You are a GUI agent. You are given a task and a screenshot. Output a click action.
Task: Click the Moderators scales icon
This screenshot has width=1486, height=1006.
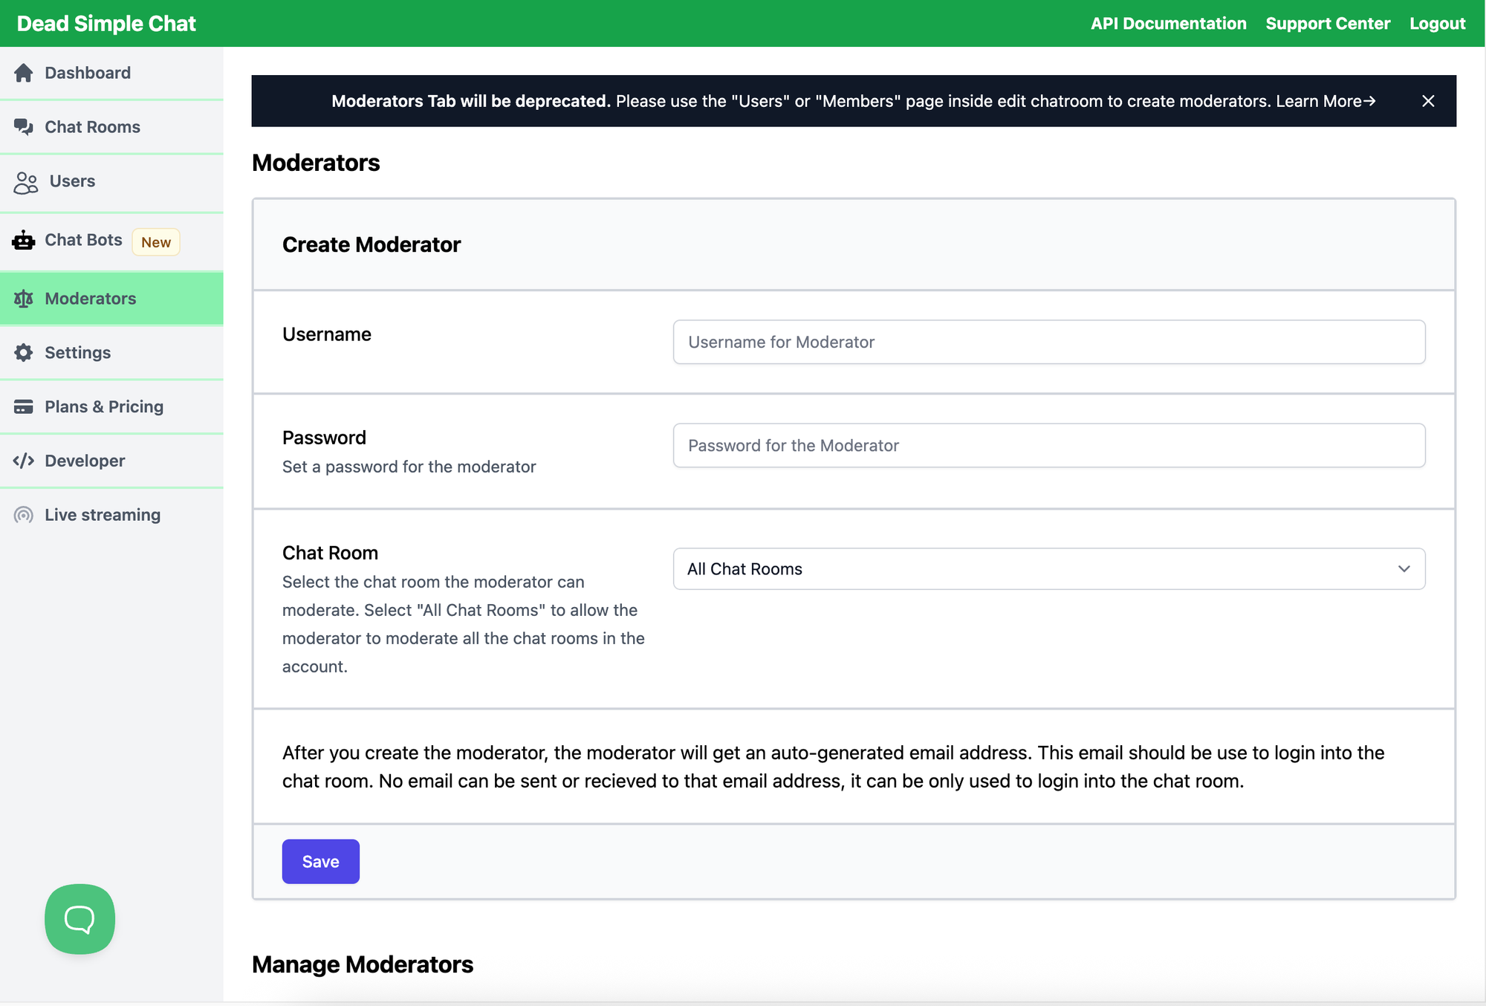tap(24, 299)
